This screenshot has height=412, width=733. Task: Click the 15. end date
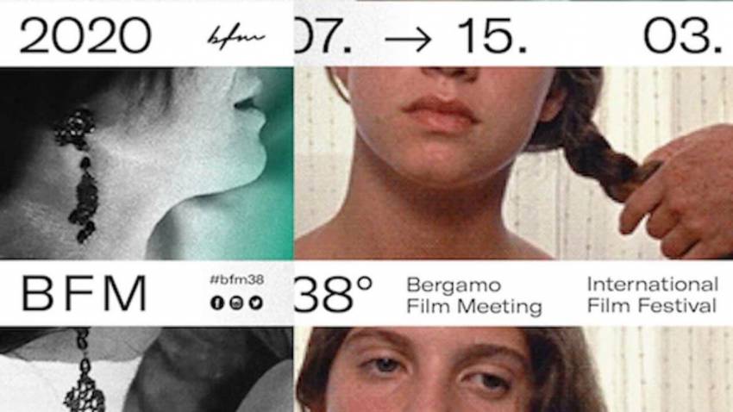(492, 36)
